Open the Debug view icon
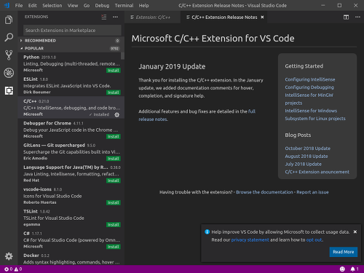The image size is (364, 273). click(x=9, y=73)
